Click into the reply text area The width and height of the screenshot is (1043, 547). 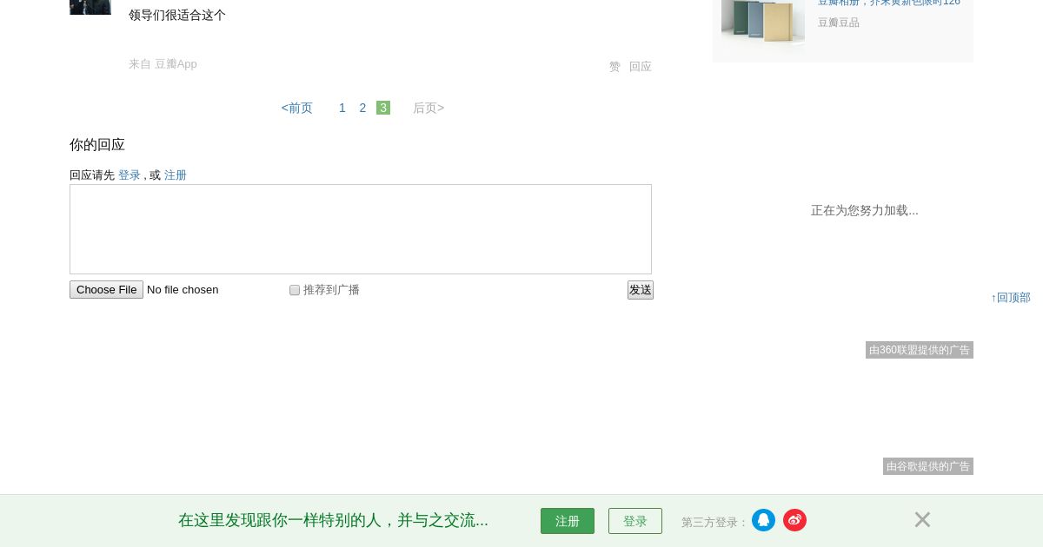click(361, 229)
